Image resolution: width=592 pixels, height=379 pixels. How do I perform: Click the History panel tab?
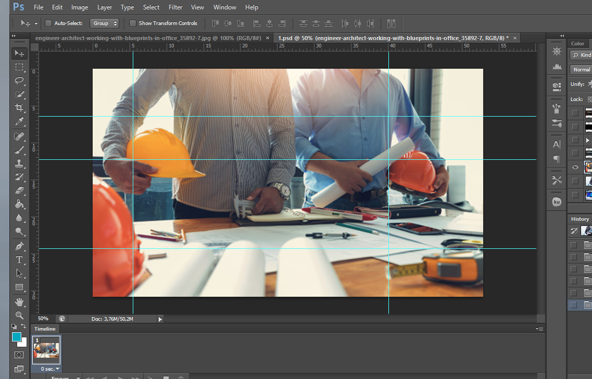pos(580,219)
